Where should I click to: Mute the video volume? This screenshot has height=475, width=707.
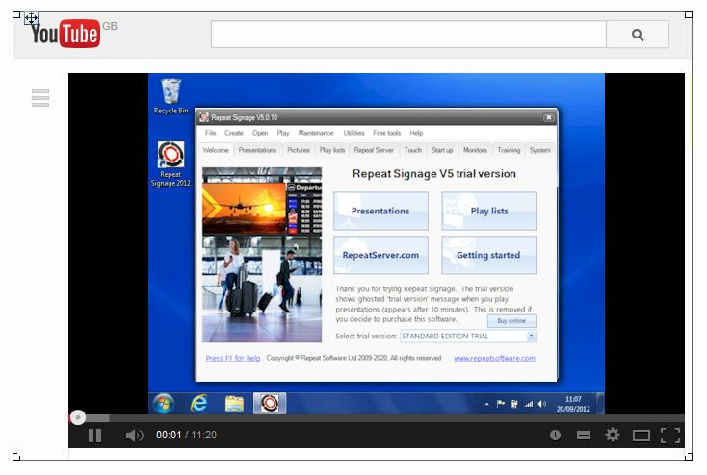(x=134, y=435)
